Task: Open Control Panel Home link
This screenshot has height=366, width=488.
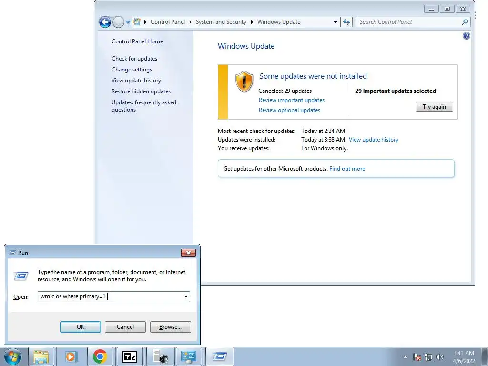Action: pos(137,41)
